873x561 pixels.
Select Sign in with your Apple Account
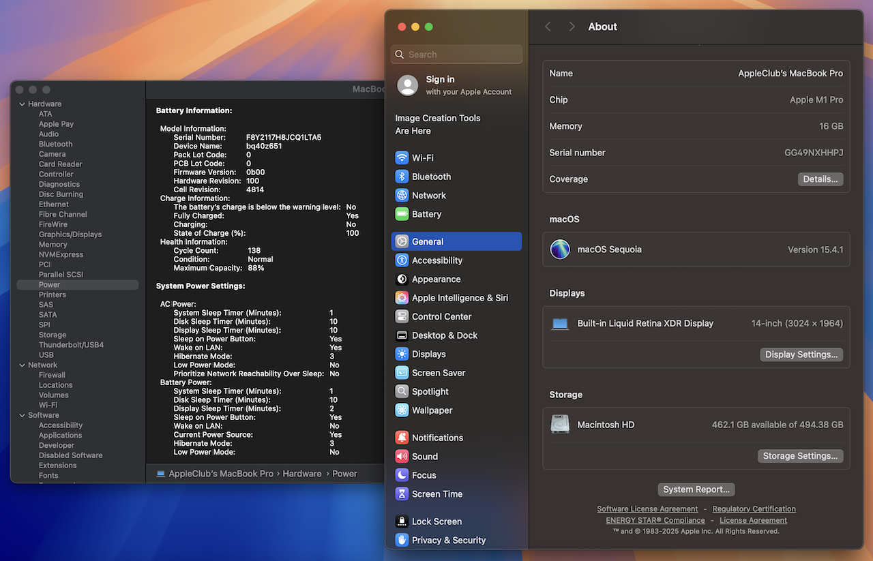click(x=457, y=85)
